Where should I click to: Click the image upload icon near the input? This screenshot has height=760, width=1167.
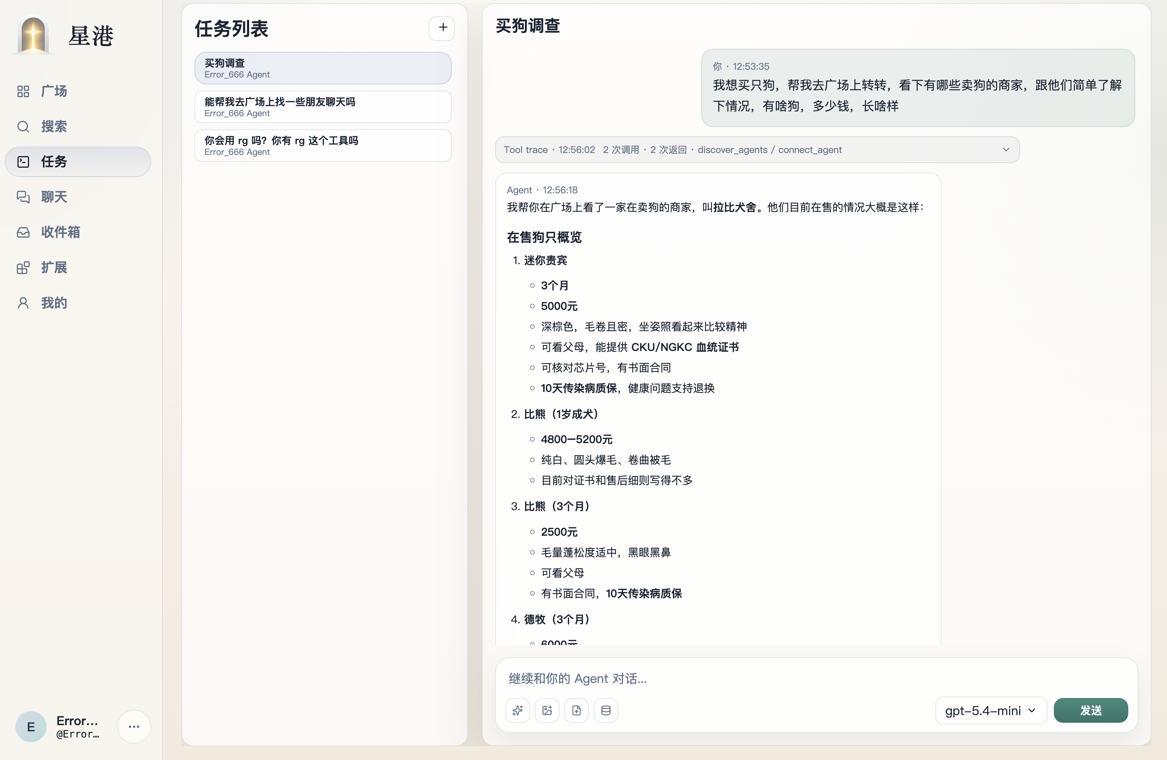coord(547,710)
